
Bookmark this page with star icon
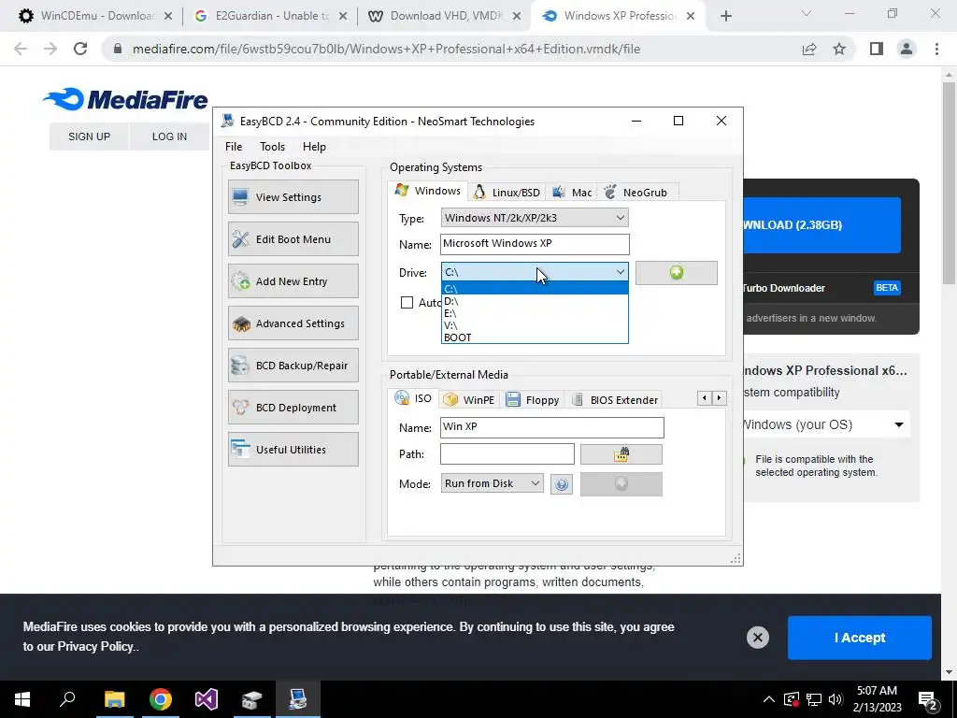pyautogui.click(x=839, y=49)
